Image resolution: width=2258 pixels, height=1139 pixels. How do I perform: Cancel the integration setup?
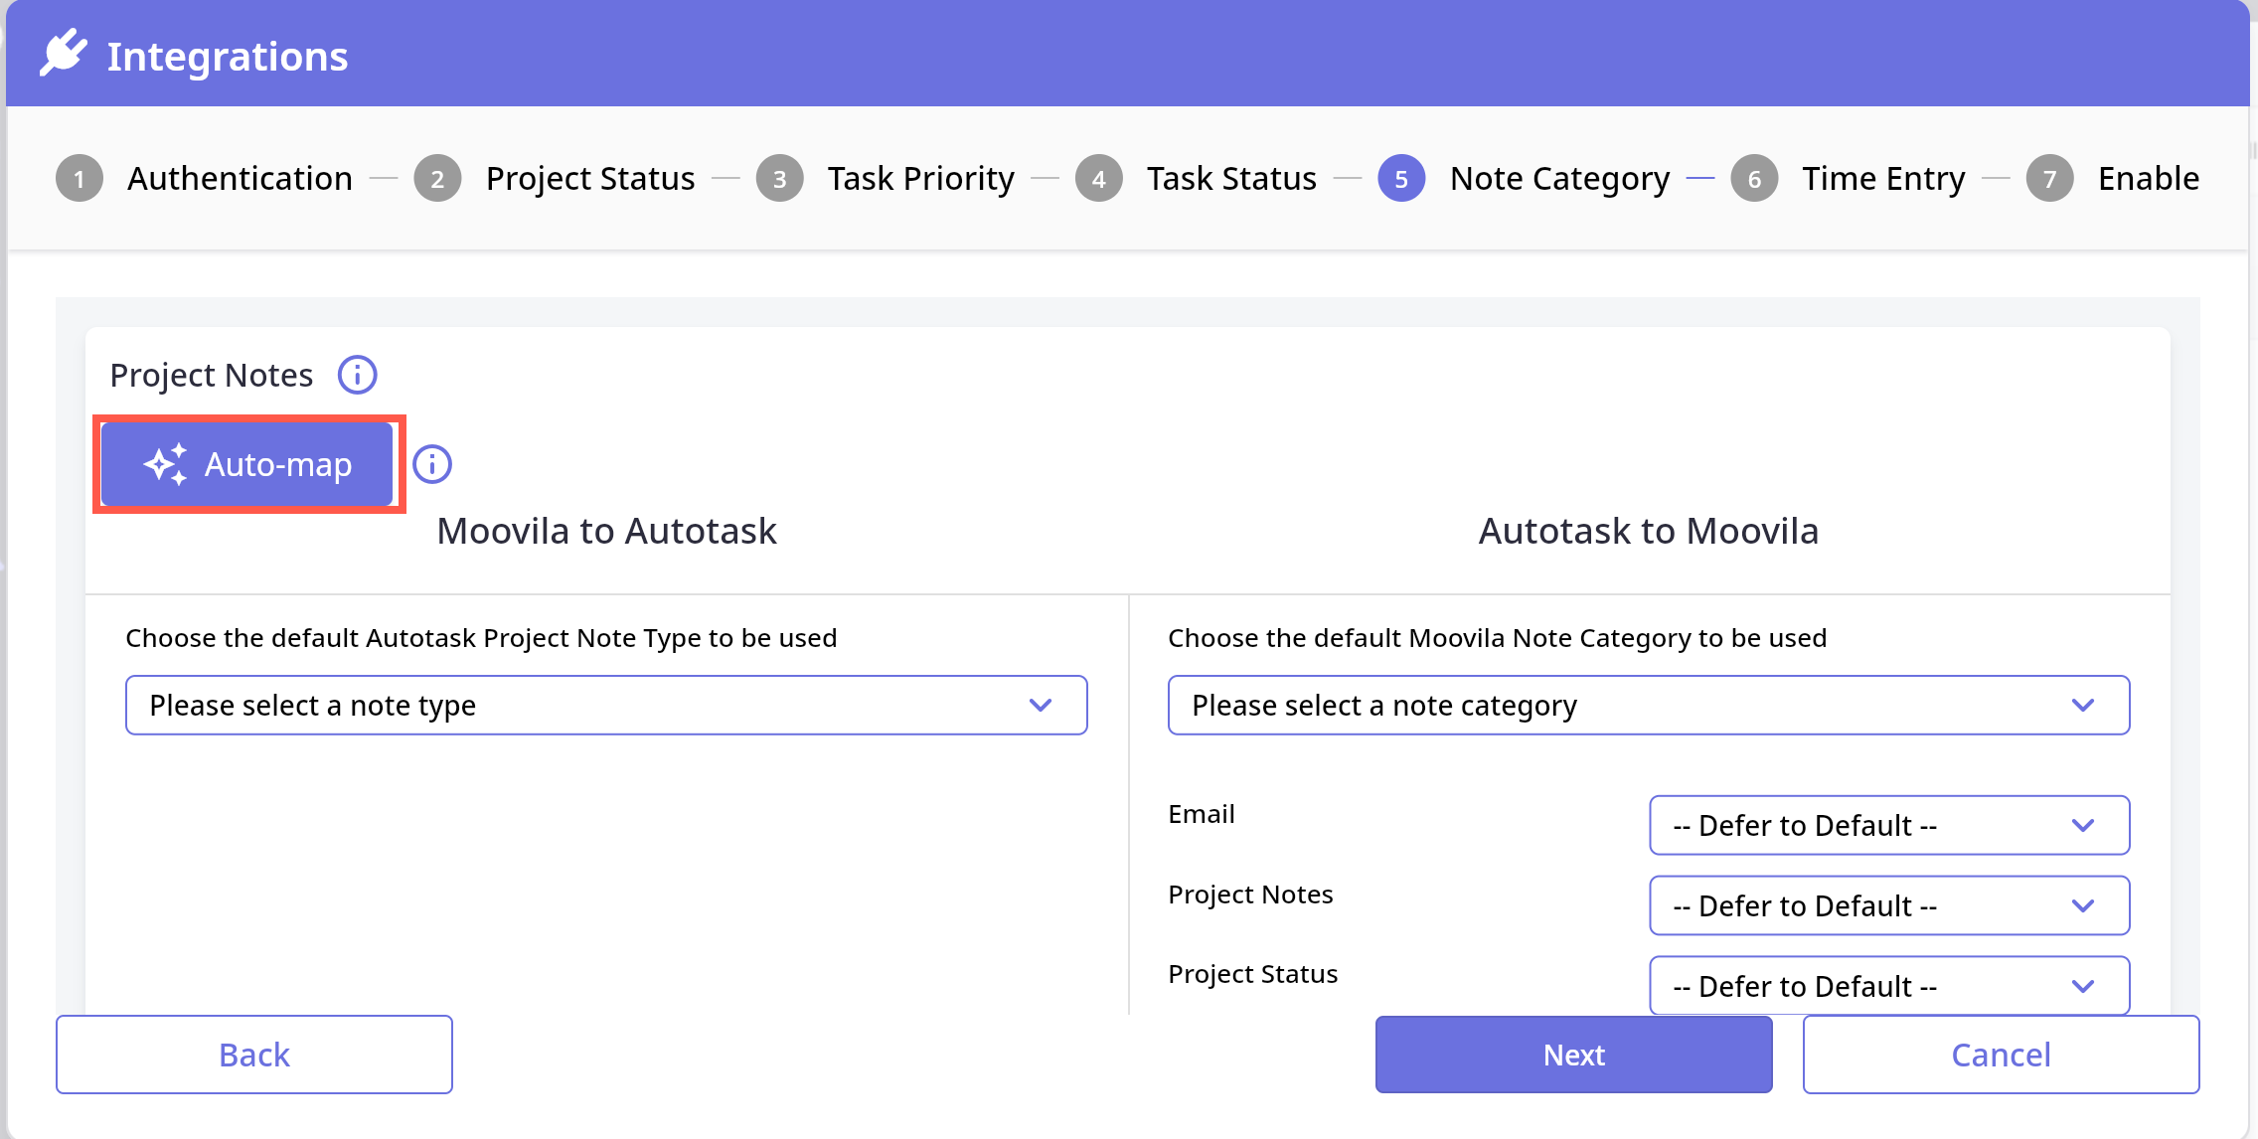point(2001,1055)
